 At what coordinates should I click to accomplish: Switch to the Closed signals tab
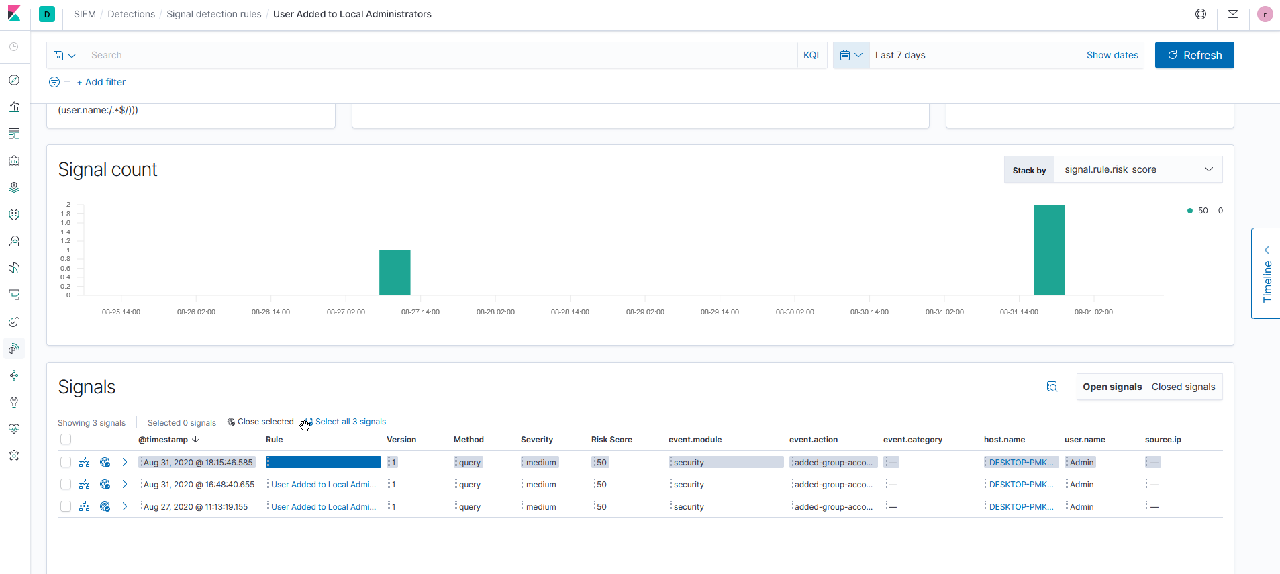coord(1183,387)
